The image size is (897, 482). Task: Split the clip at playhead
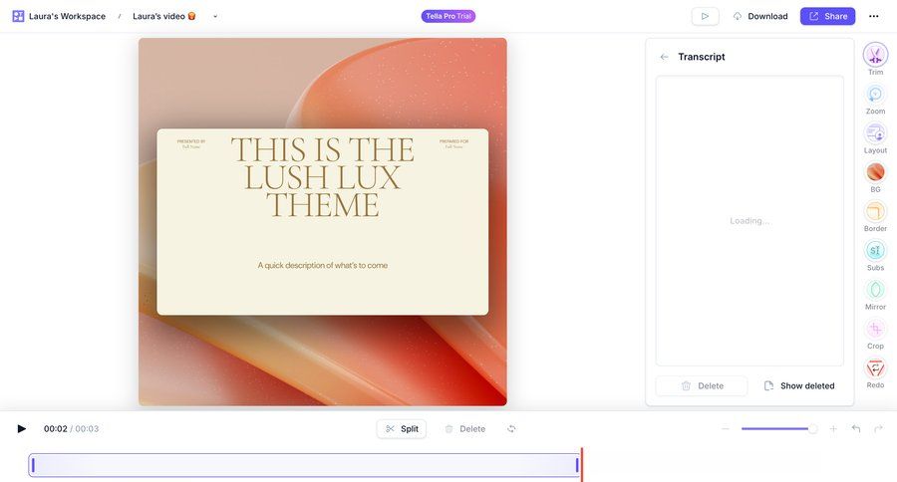coord(401,429)
